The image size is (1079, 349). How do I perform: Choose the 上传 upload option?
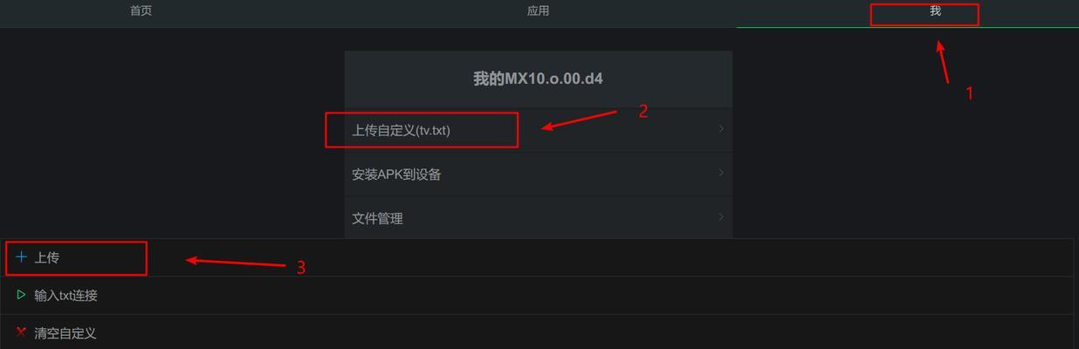[x=536, y=257]
